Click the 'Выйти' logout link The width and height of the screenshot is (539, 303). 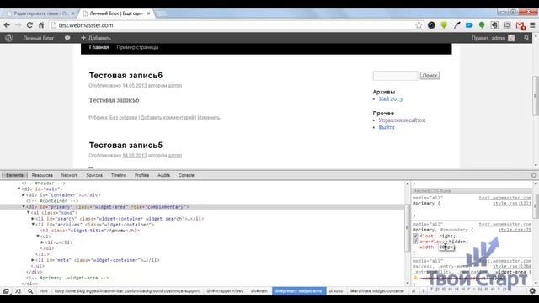[x=387, y=127]
